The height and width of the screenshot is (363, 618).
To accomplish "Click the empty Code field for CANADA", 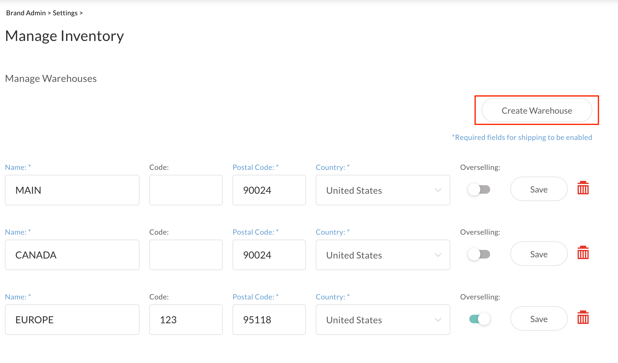I will click(x=186, y=255).
